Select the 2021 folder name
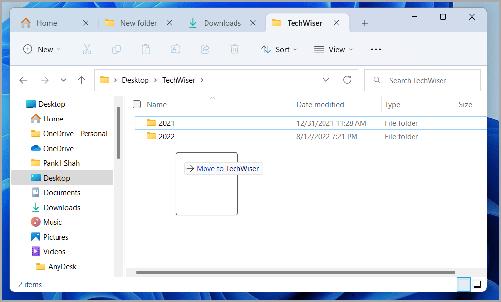The height and width of the screenshot is (302, 501). pyautogui.click(x=167, y=123)
